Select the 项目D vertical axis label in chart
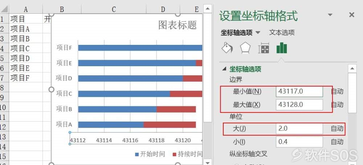The image size is (363, 165). [x=64, y=79]
